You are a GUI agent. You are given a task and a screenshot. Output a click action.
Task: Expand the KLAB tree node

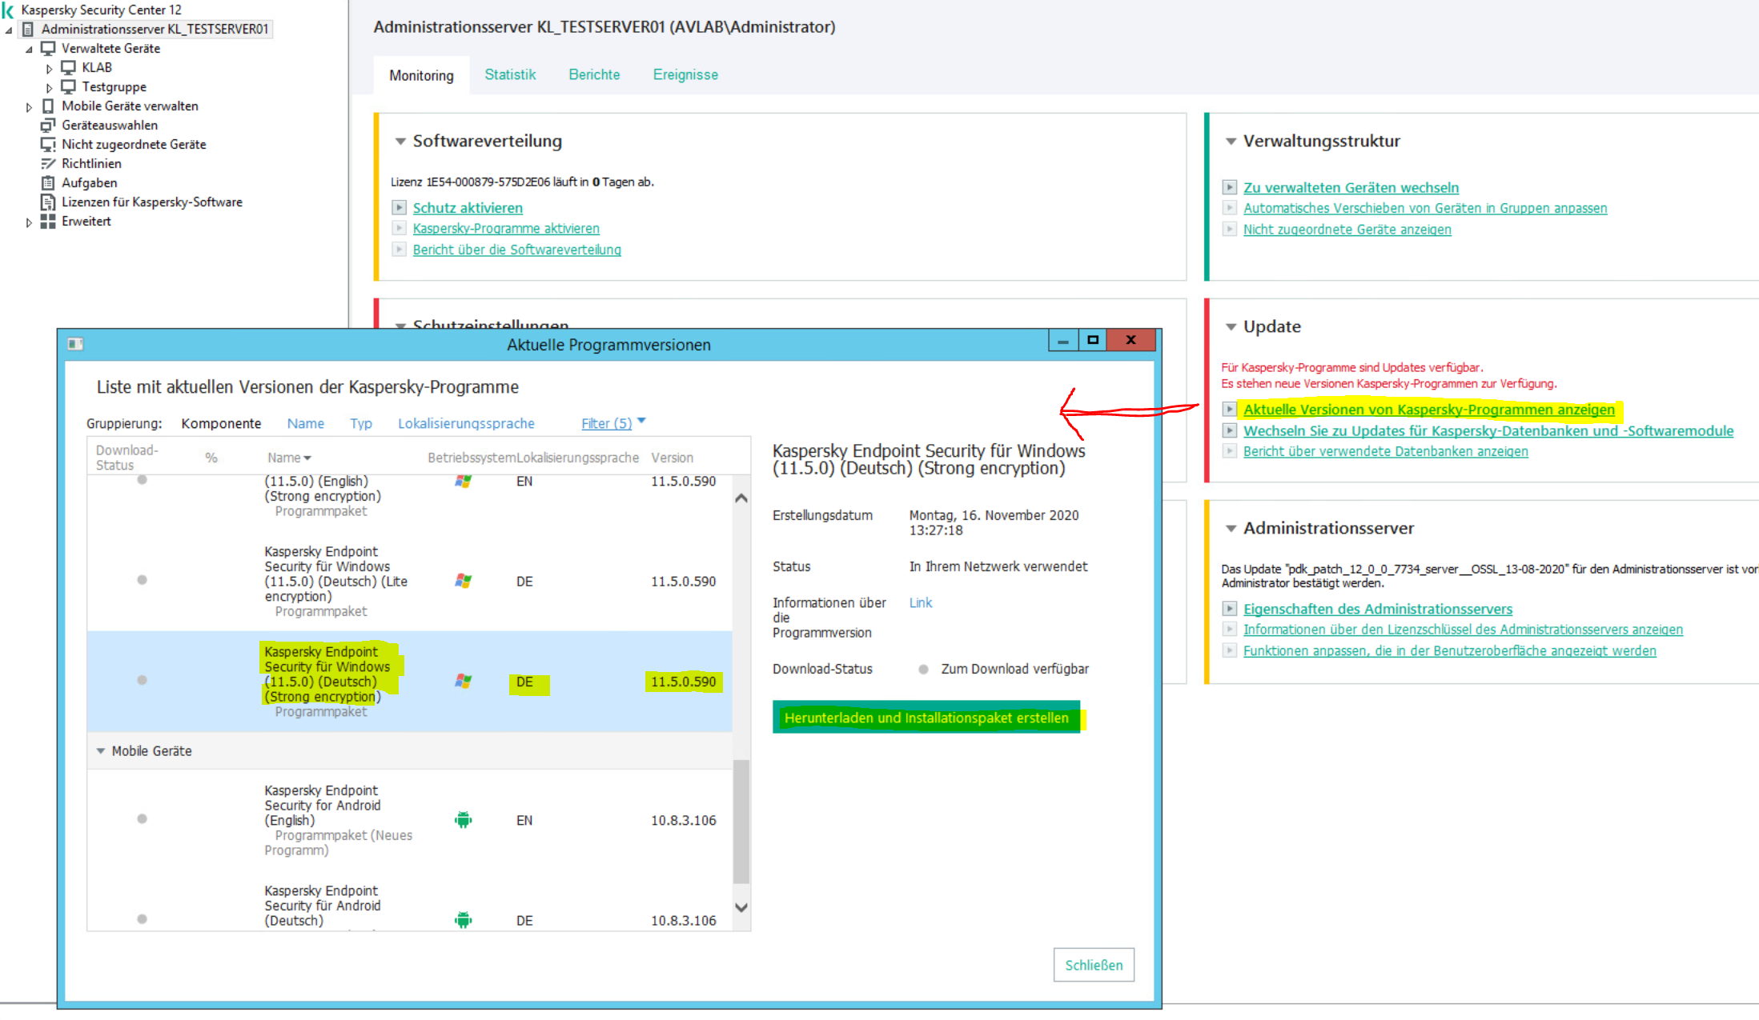[49, 69]
